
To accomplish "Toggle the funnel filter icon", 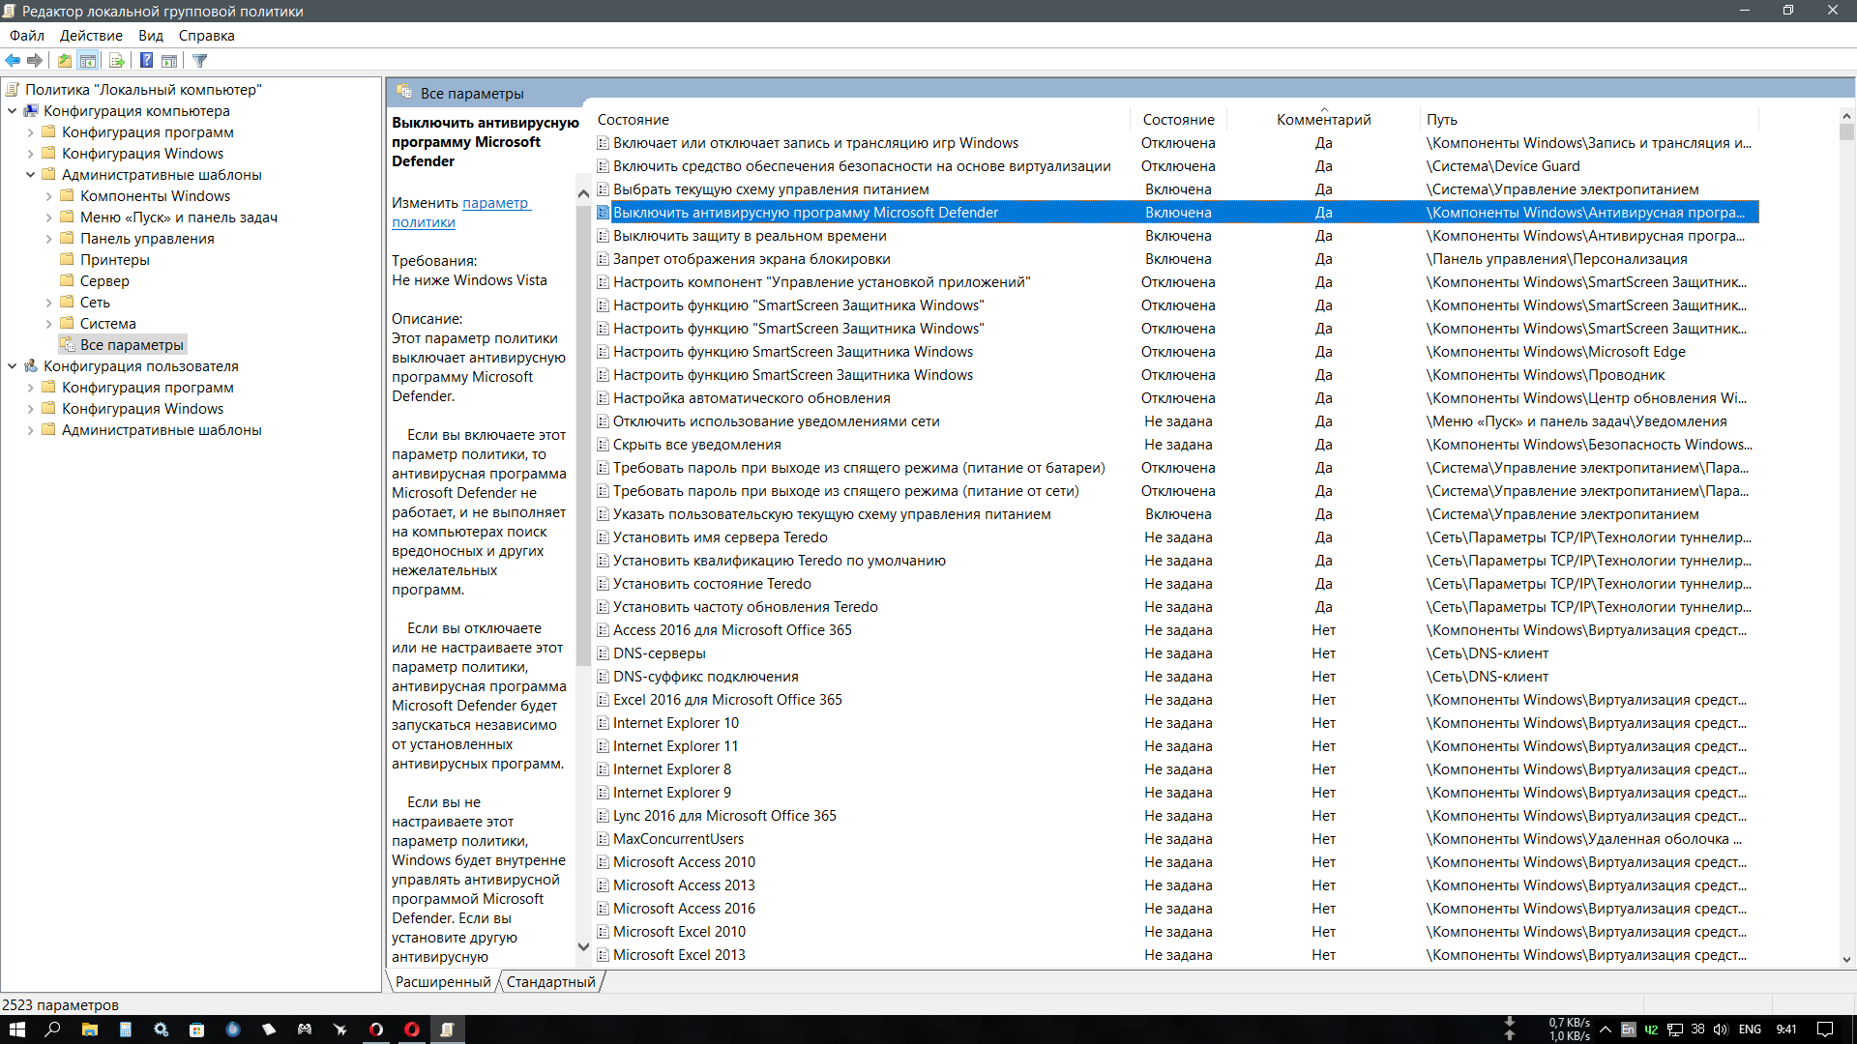I will tap(200, 61).
